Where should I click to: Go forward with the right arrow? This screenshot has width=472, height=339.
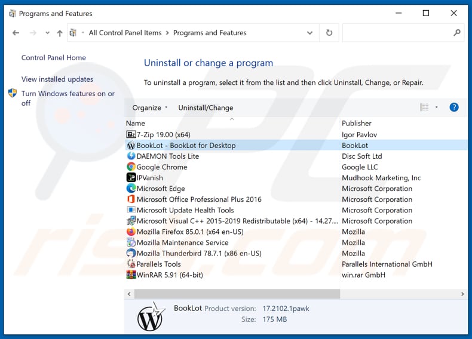click(33, 33)
